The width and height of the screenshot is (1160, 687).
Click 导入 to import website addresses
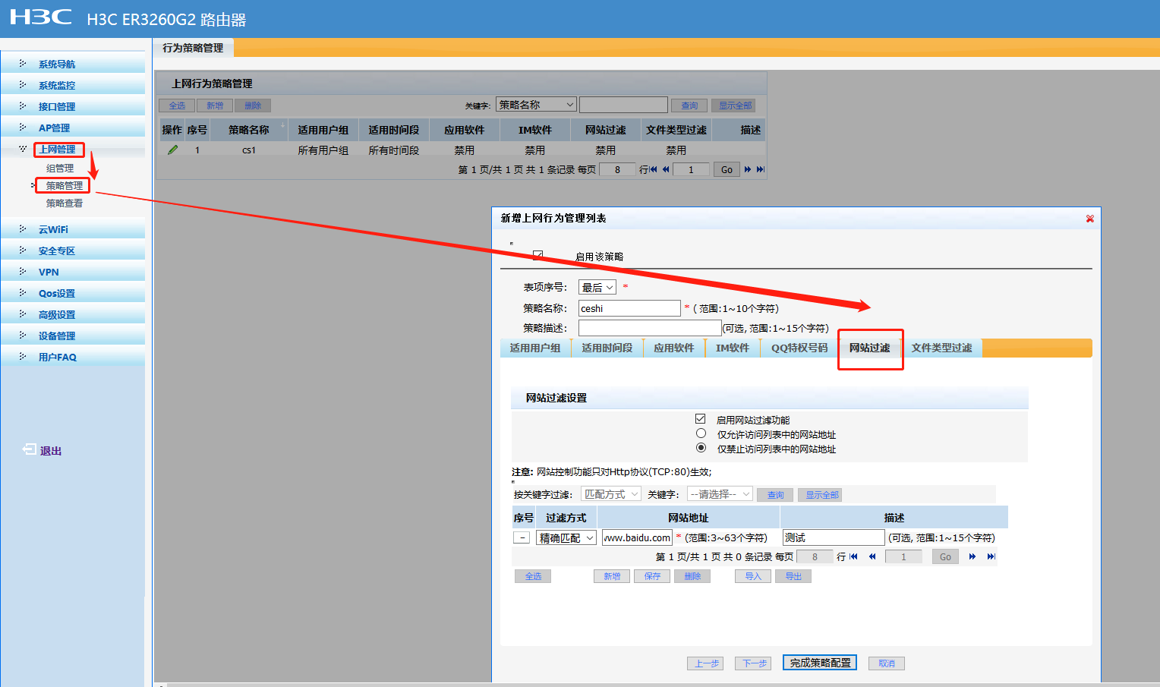(x=753, y=576)
